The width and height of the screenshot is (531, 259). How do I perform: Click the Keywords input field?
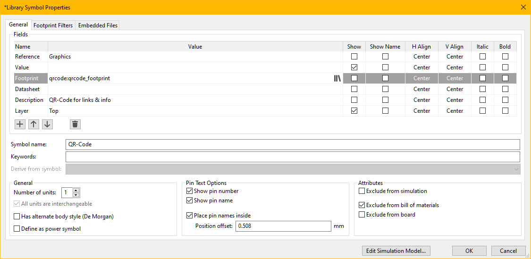[x=293, y=157]
